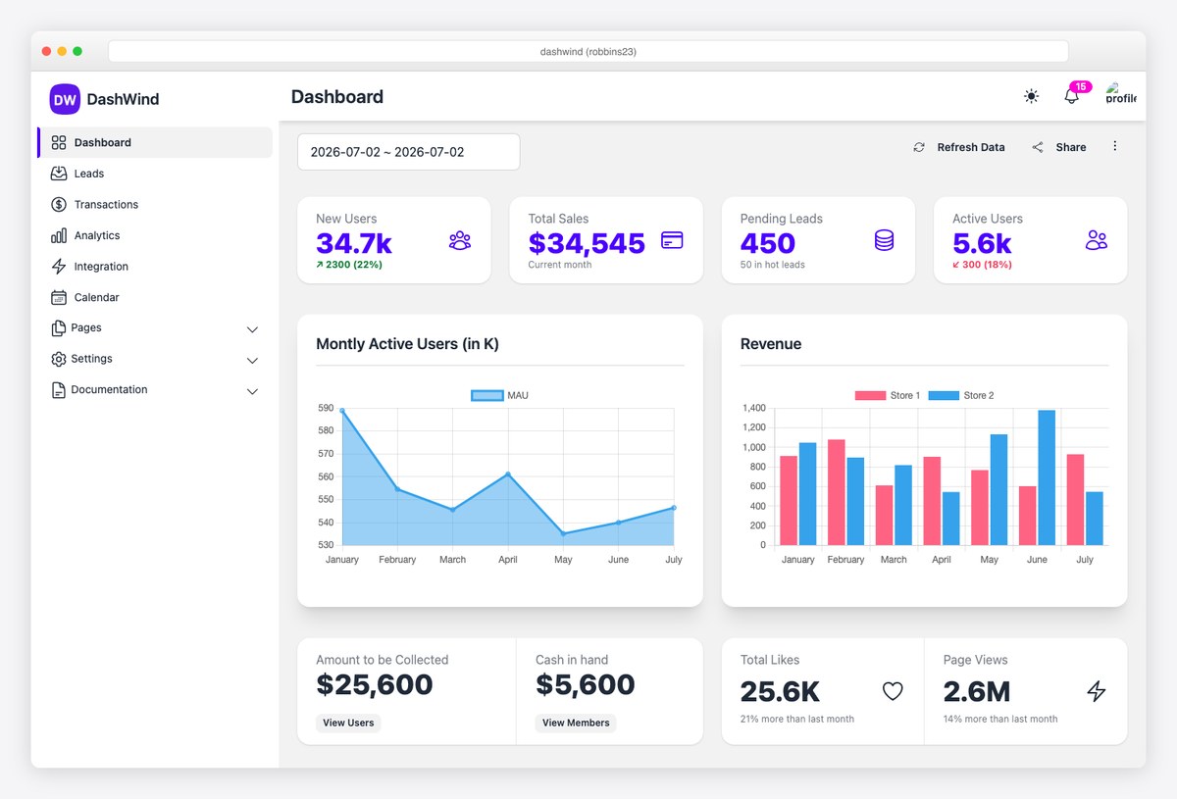The height and width of the screenshot is (799, 1177).
Task: Open the three-dot more options menu
Action: pyautogui.click(x=1115, y=146)
